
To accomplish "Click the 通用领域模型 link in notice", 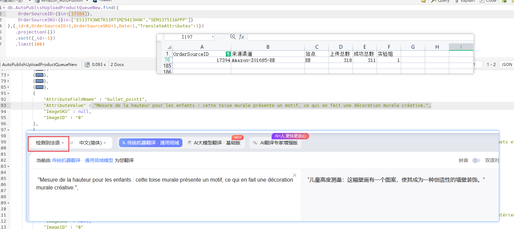I will [99, 160].
